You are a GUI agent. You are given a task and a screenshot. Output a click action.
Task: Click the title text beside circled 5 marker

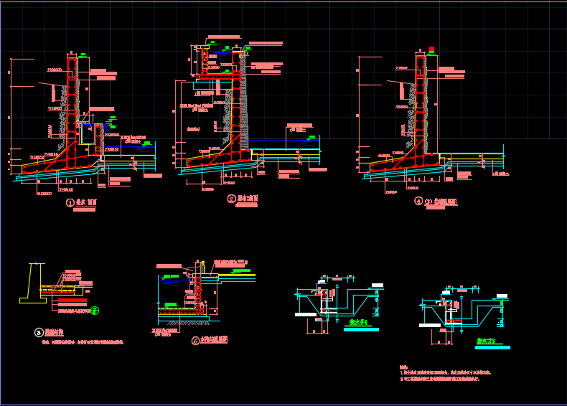click(214, 339)
